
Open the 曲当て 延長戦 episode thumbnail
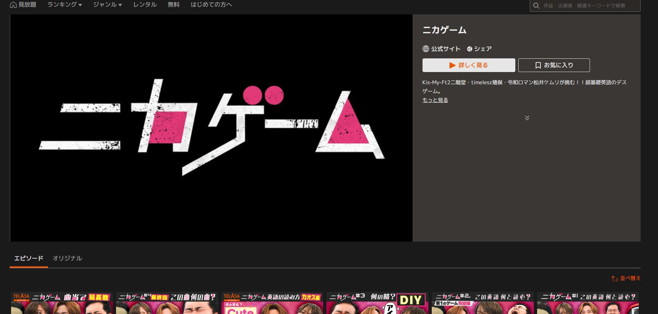(x=62, y=303)
